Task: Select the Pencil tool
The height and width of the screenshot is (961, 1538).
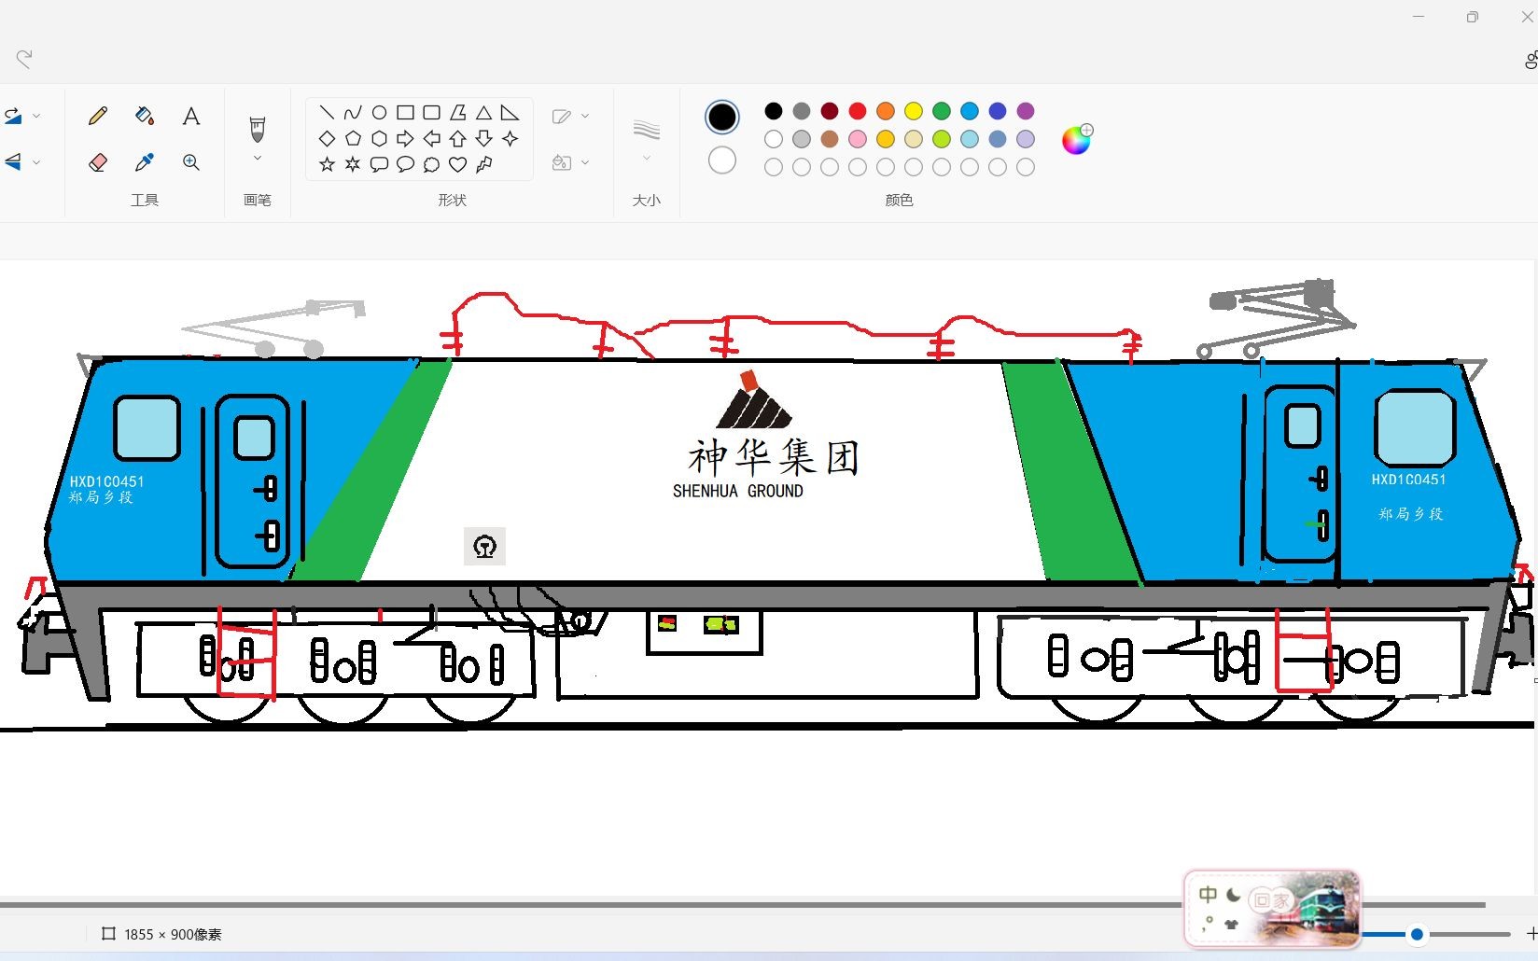Action: (x=98, y=116)
